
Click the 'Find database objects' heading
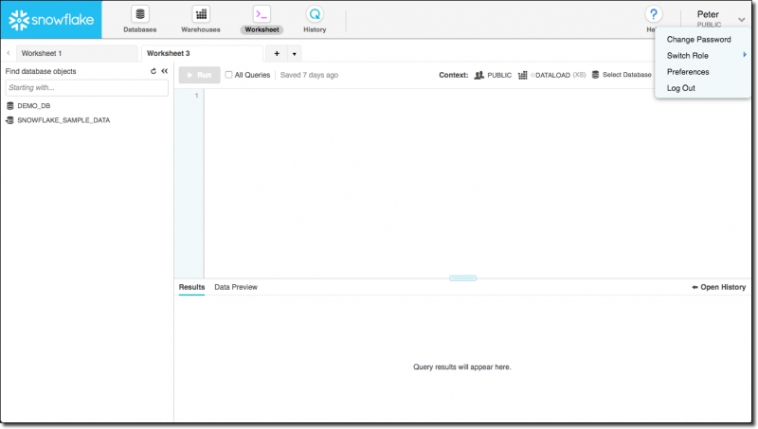41,71
